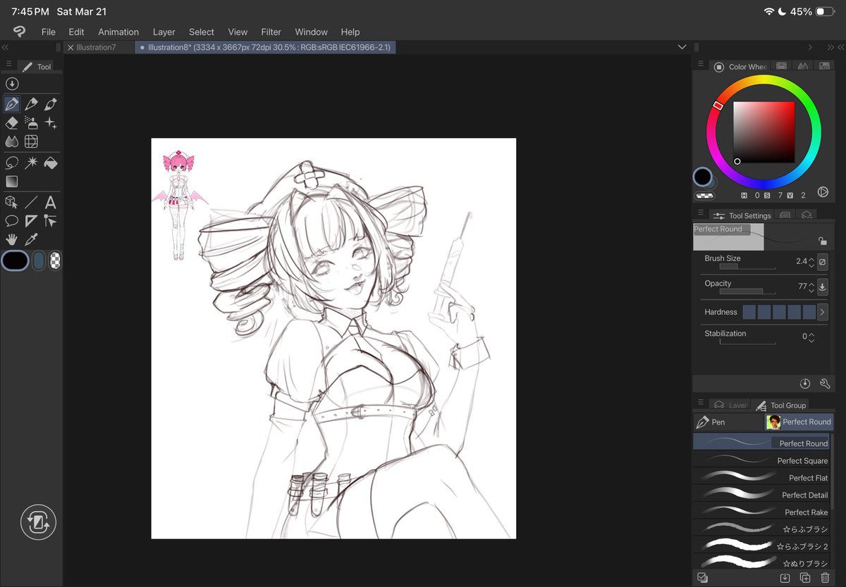
Task: Import sub tool material icon
Action: (x=785, y=578)
